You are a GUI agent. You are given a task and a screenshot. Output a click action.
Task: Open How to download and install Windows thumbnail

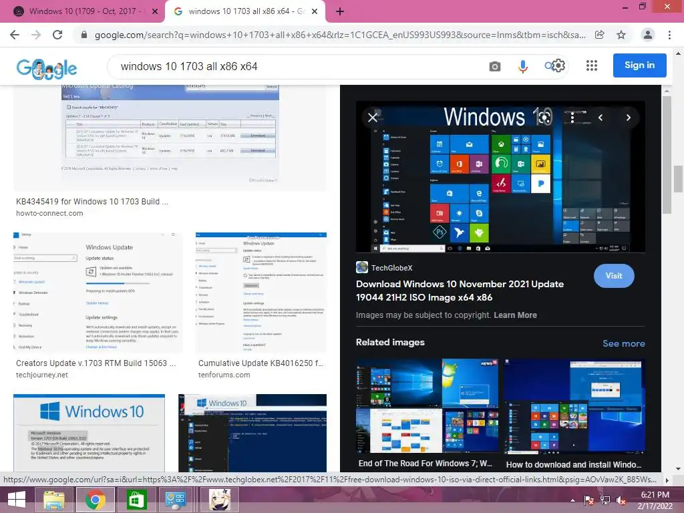click(x=574, y=405)
